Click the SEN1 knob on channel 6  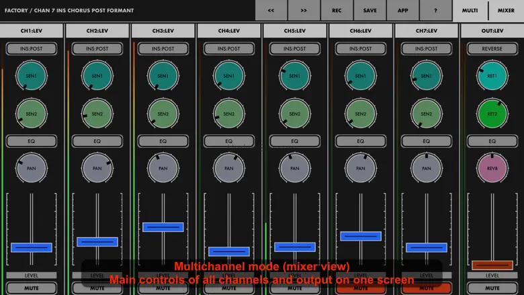361,77
